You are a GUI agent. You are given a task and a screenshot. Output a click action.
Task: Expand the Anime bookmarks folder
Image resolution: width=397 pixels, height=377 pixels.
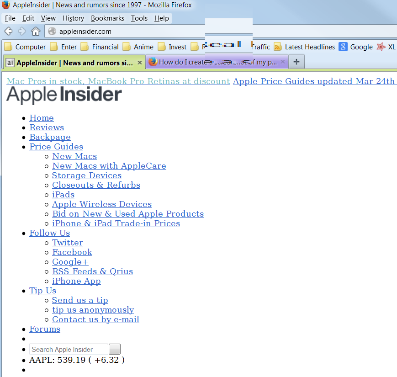point(138,47)
